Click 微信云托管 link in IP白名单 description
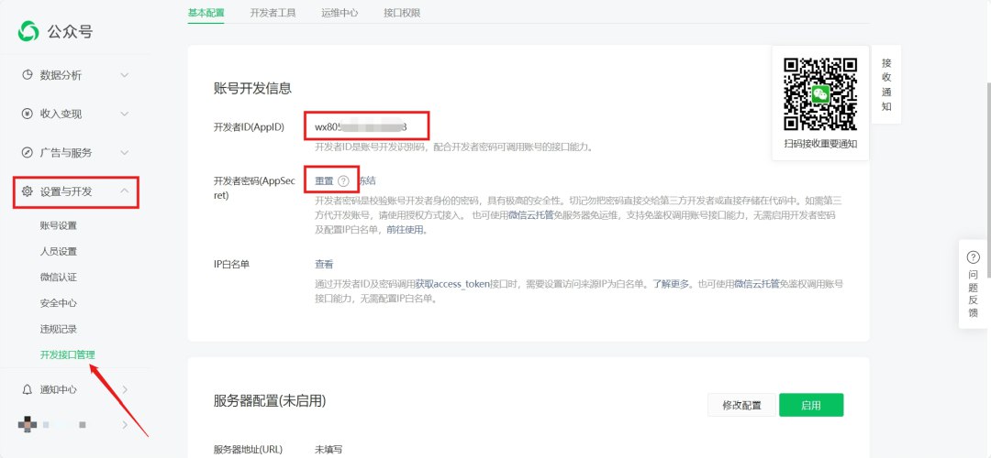The image size is (991, 458). (756, 284)
